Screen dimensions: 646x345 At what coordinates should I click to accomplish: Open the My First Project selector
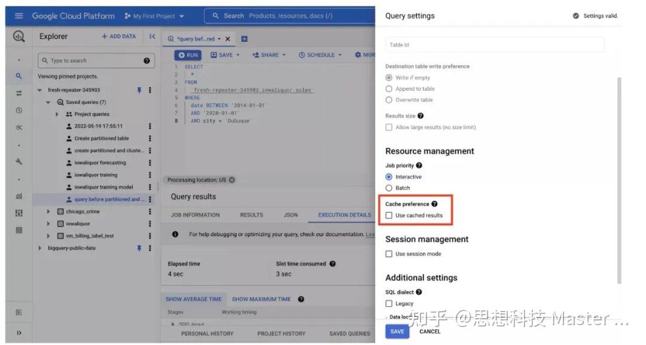click(x=154, y=16)
